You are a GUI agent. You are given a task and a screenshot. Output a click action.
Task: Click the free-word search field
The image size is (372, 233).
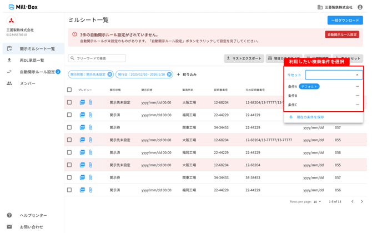[x=97, y=58]
